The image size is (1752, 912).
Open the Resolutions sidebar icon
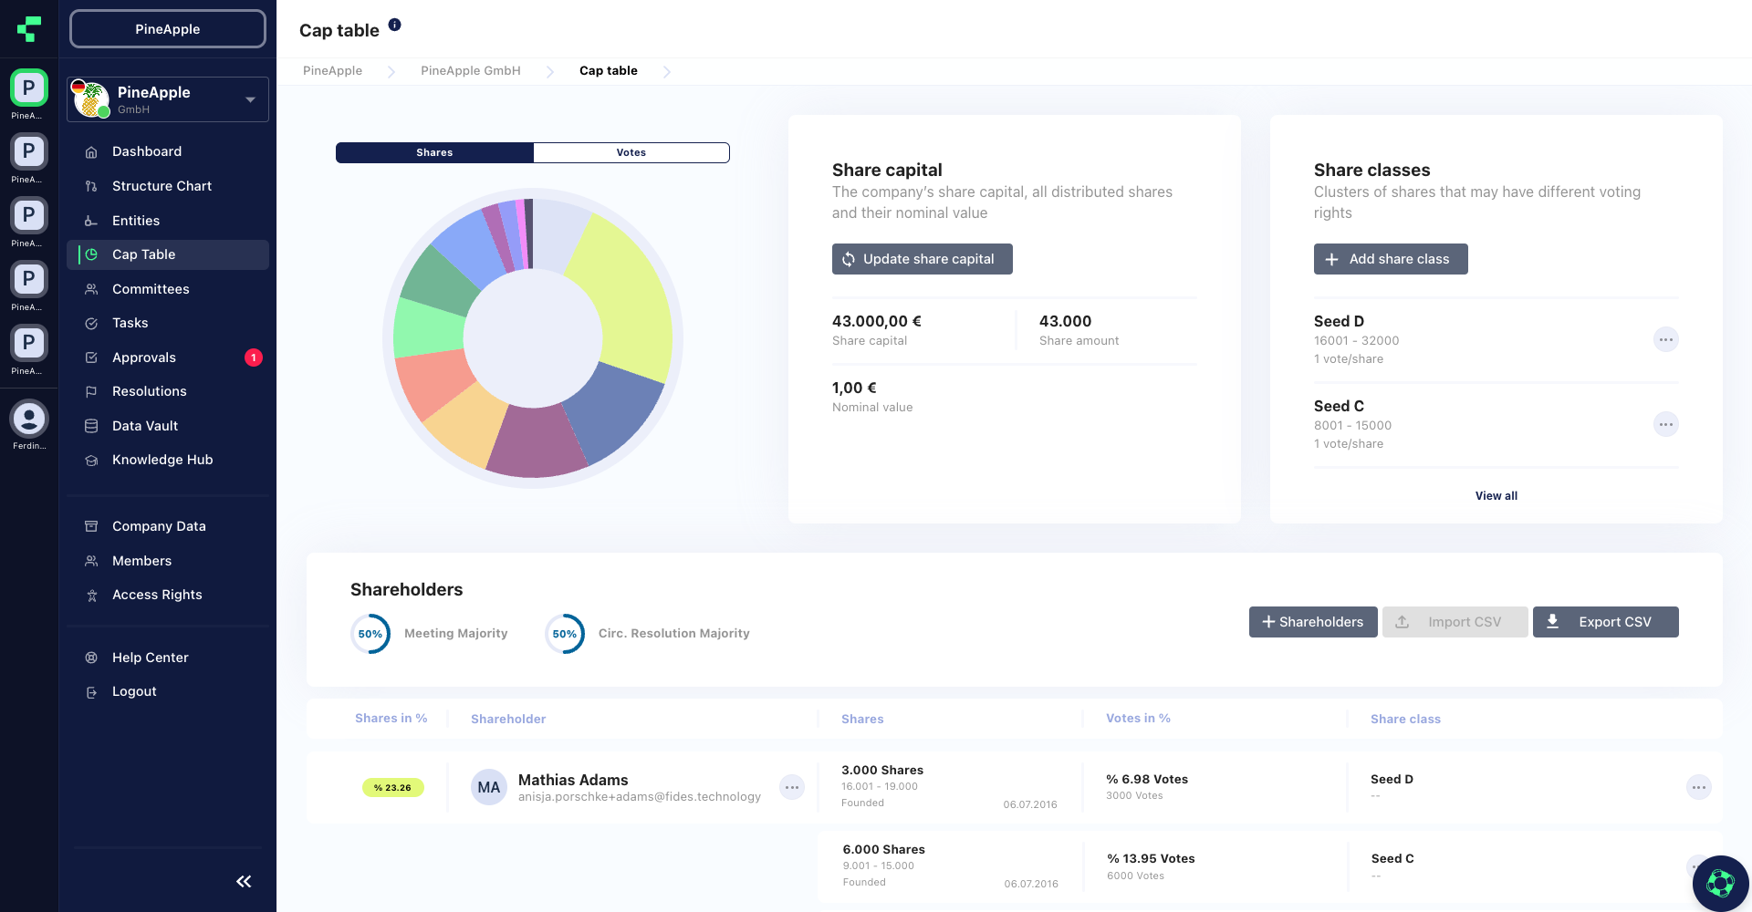(x=91, y=391)
